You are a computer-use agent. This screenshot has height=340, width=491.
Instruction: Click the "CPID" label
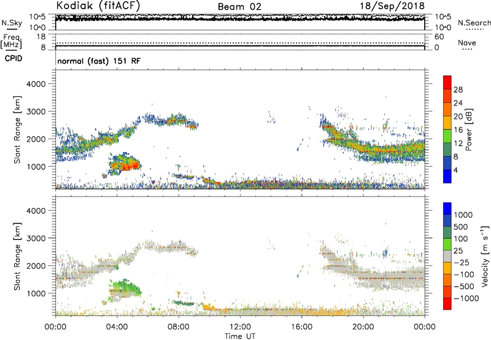pyautogui.click(x=14, y=58)
